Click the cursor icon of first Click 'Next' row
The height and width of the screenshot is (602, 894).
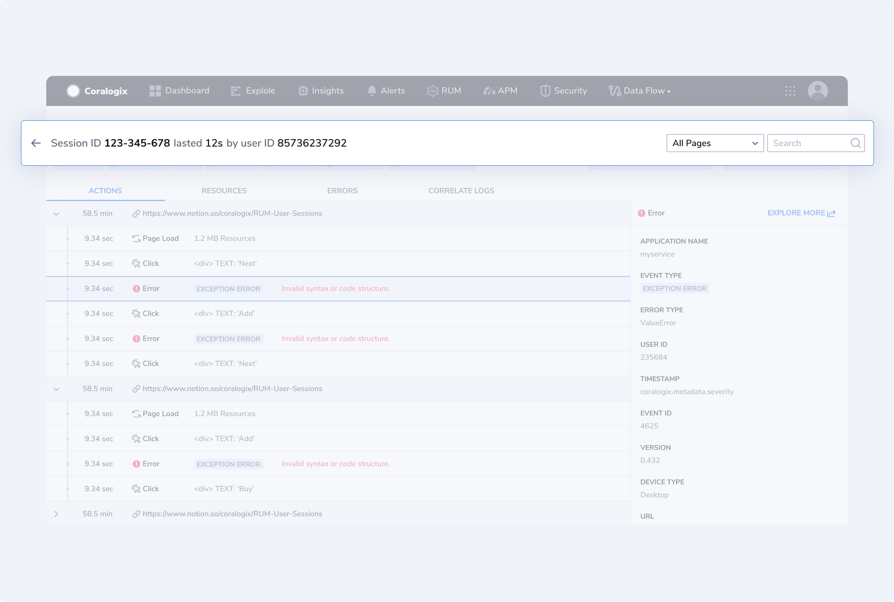[x=136, y=263]
